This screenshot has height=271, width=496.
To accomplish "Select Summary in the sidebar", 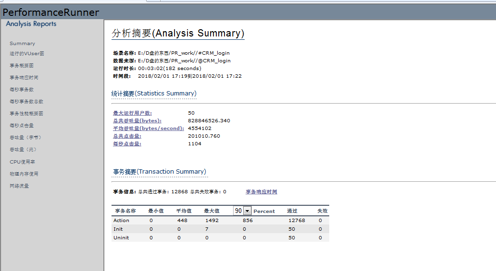I will tap(22, 44).
